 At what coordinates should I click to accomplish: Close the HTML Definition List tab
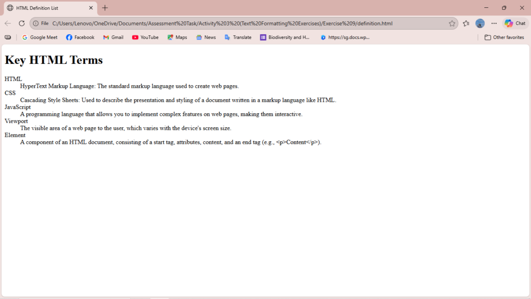[91, 8]
